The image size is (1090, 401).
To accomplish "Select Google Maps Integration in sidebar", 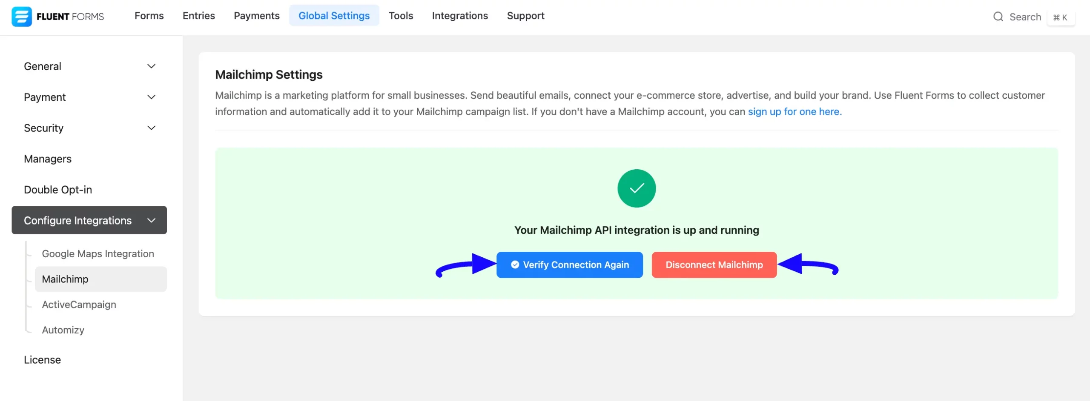I will click(x=98, y=253).
